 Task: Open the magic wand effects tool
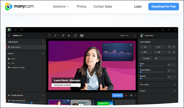point(63,35)
